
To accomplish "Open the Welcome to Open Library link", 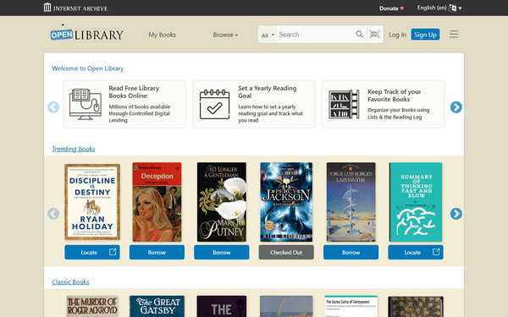I will (88, 68).
